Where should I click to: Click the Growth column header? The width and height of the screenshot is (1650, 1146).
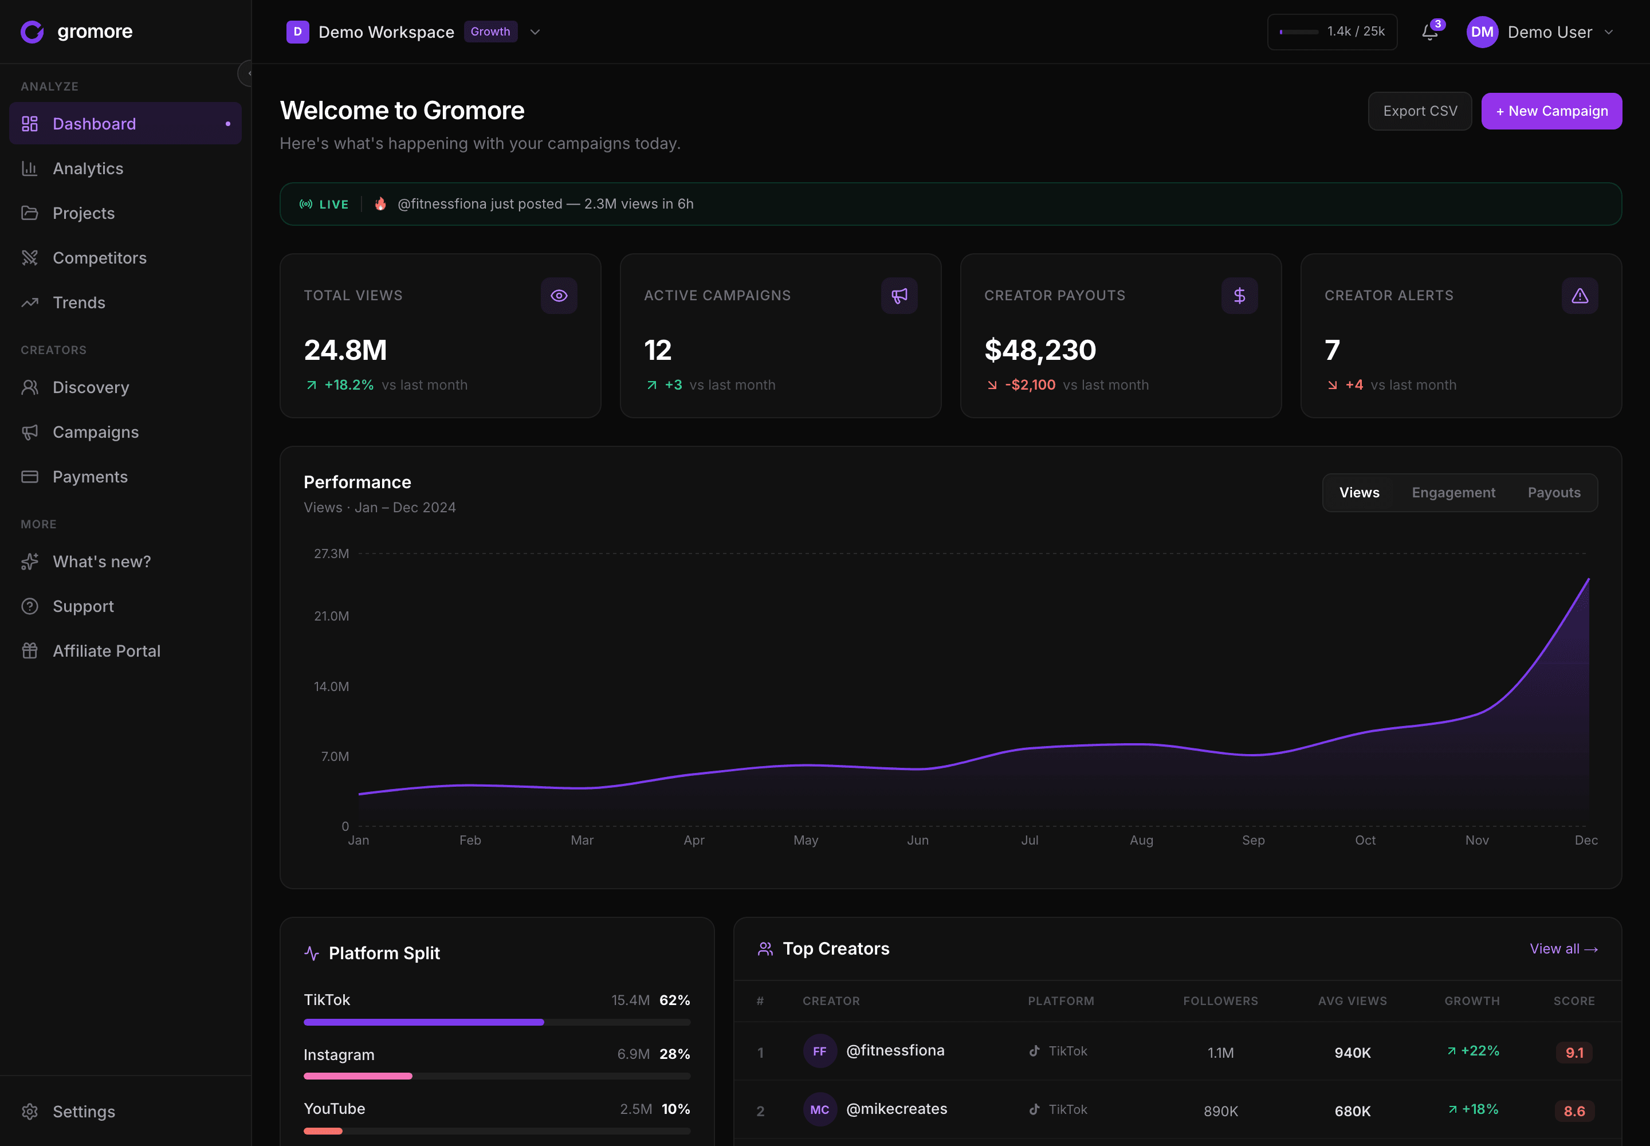[1472, 1001]
